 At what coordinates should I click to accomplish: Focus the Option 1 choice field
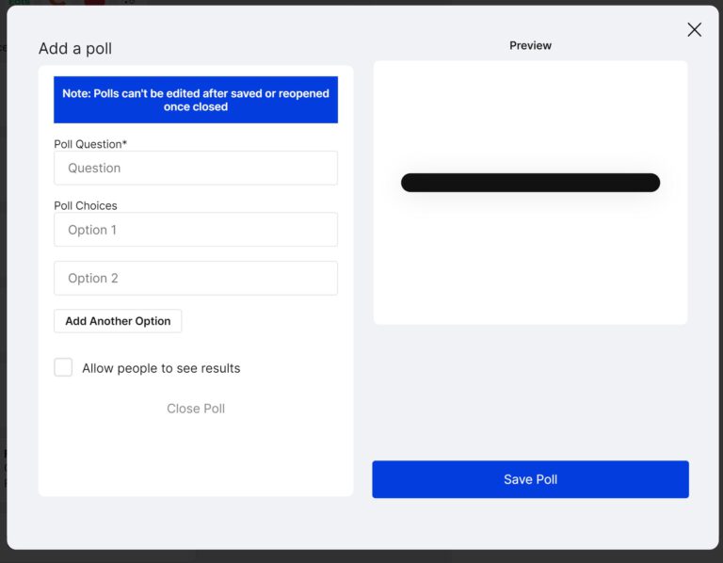[x=196, y=229]
